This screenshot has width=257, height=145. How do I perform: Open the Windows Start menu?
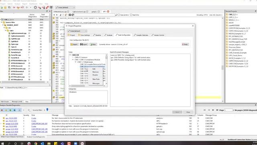(2, 143)
